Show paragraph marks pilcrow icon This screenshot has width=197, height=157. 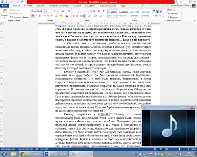pyautogui.click(x=104, y=11)
